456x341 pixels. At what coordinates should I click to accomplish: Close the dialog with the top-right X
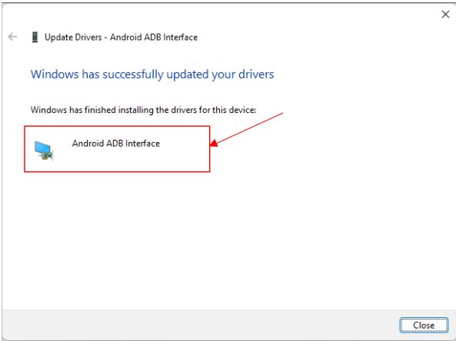click(x=445, y=15)
